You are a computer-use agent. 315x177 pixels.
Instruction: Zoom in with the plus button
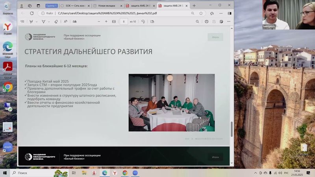coord(106,22)
